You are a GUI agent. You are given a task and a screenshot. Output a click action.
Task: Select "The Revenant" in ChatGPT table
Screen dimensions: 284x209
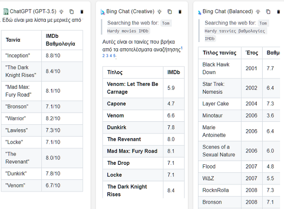[21, 158]
